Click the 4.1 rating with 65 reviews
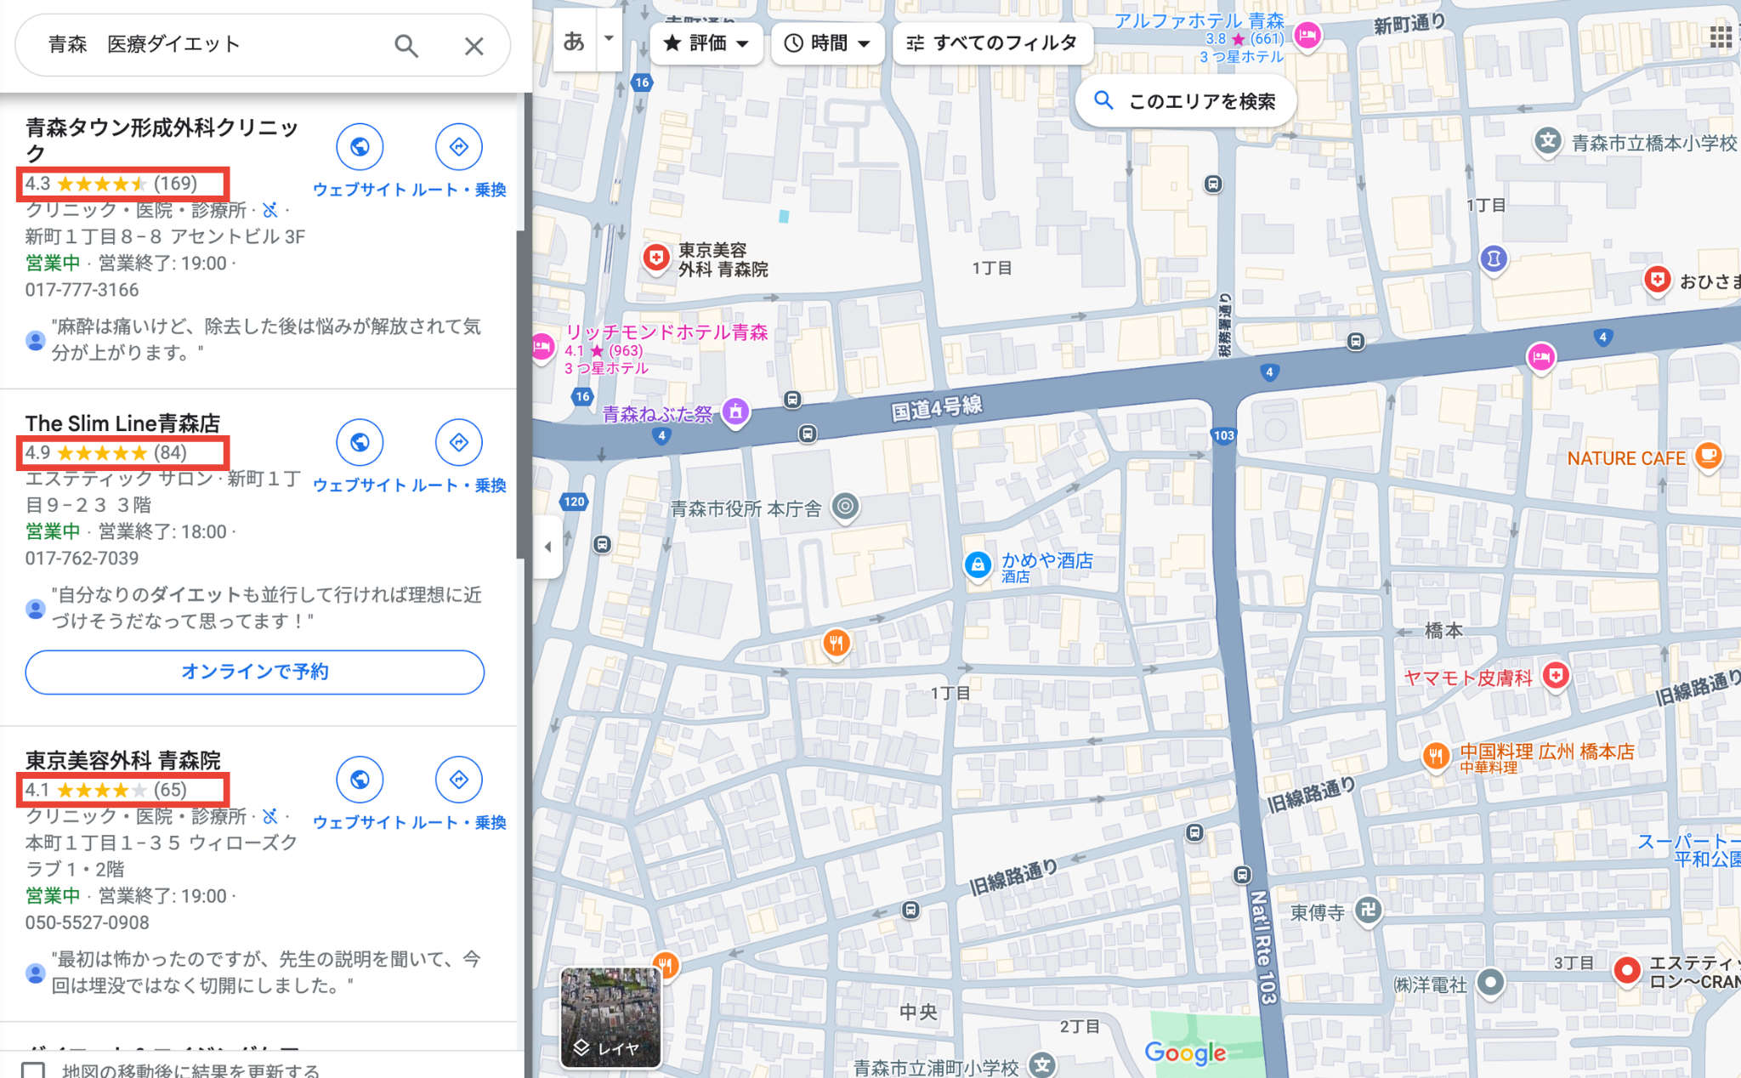Viewport: 1741px width, 1078px height. pos(106,790)
